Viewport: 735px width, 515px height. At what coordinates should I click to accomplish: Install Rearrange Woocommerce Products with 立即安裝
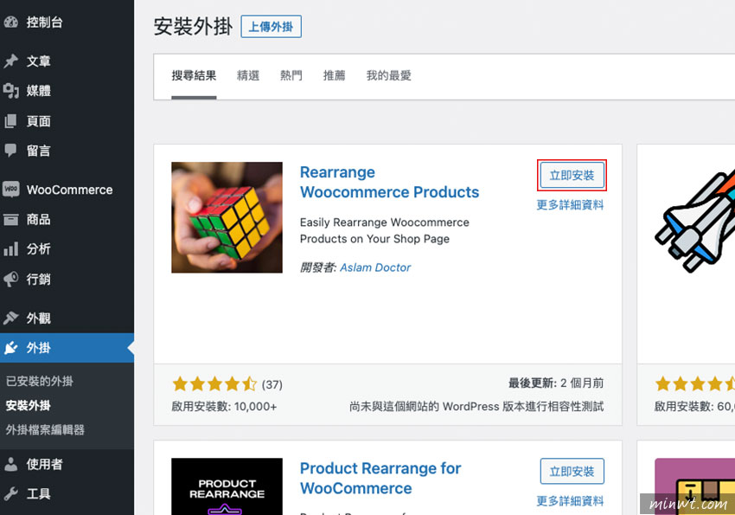[x=572, y=176]
